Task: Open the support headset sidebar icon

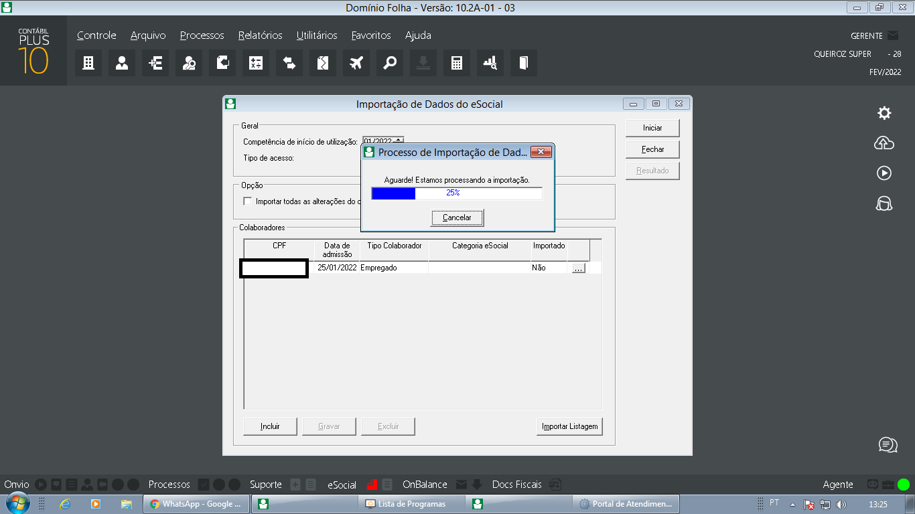Action: click(884, 203)
